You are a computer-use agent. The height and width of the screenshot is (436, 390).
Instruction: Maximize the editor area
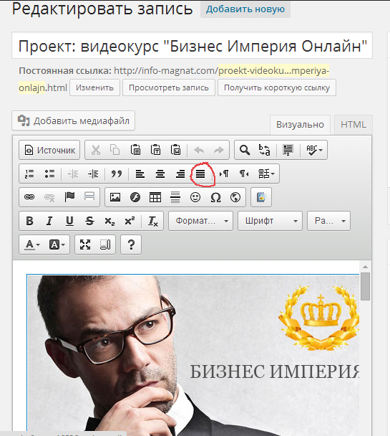[85, 245]
